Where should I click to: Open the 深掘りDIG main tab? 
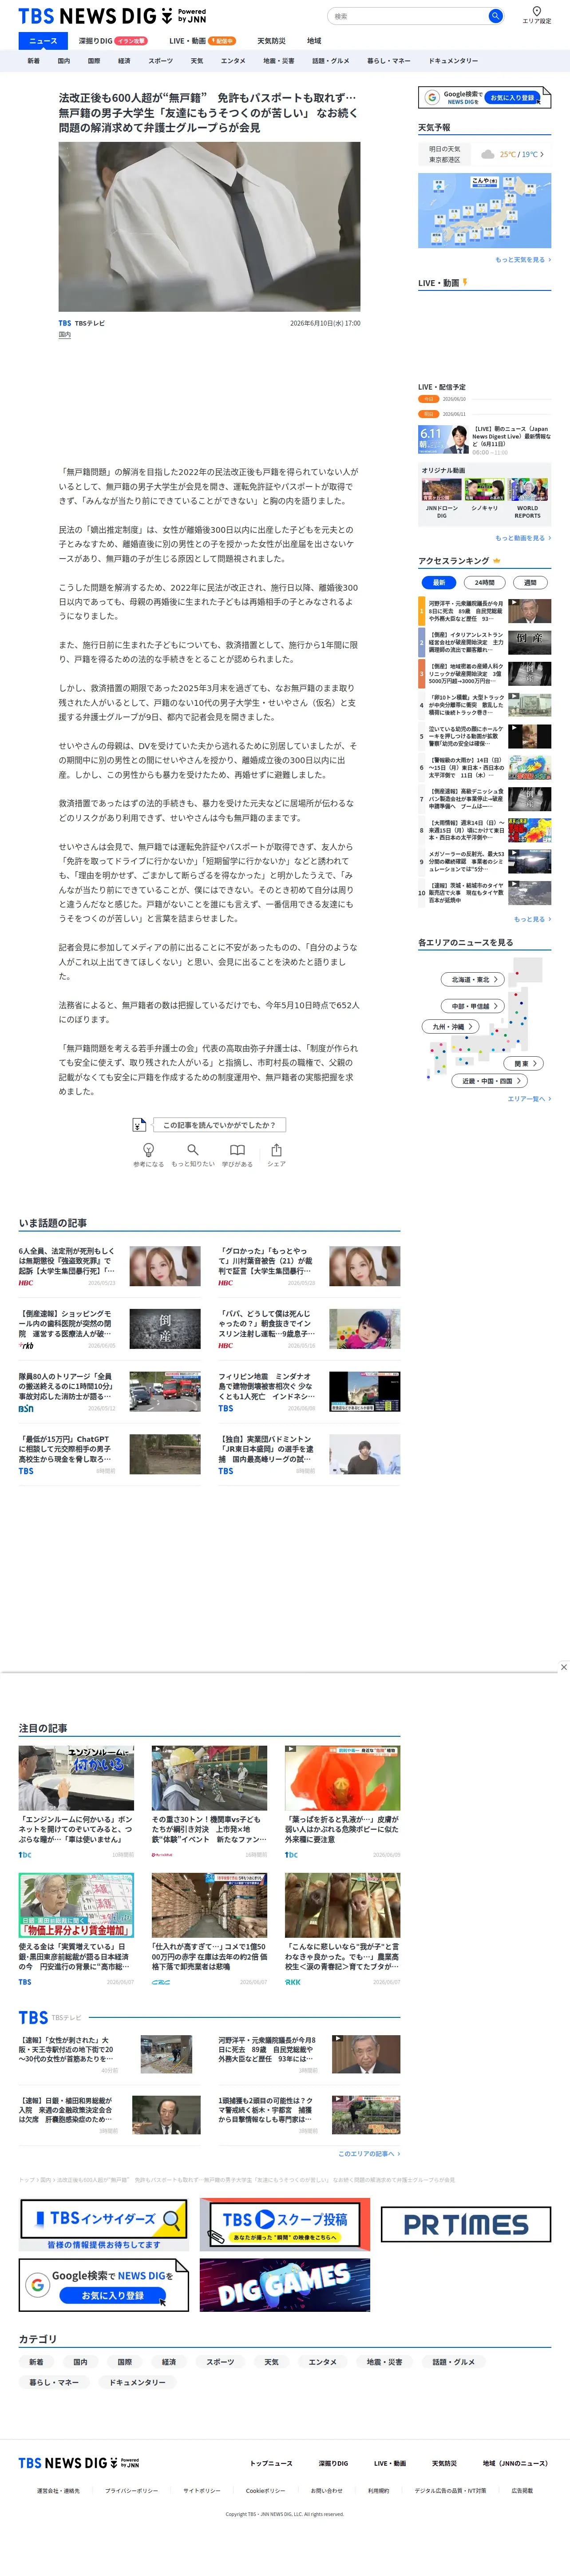click(113, 41)
